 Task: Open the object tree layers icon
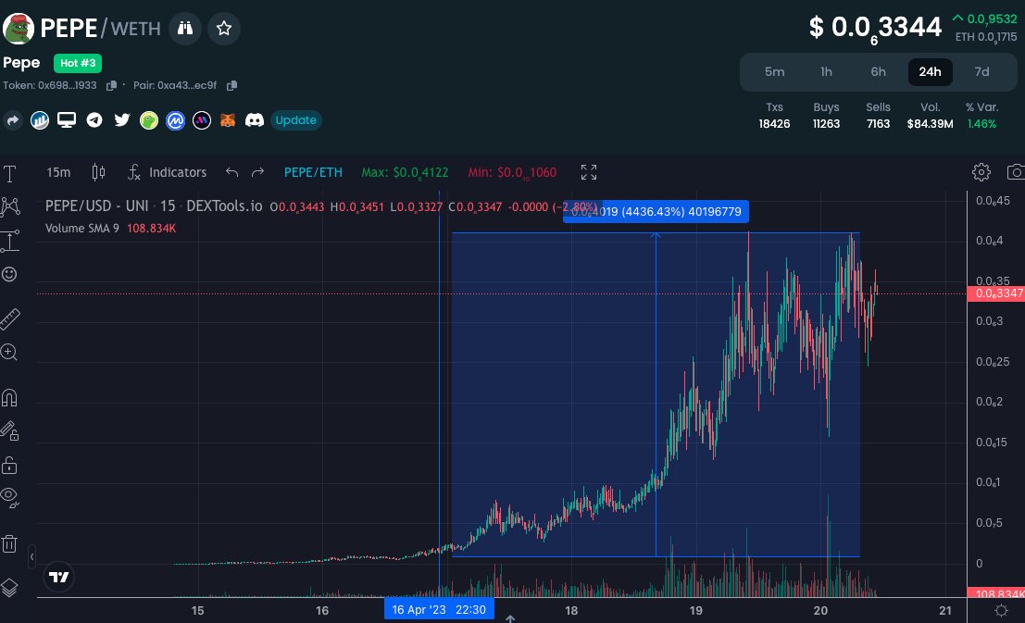click(x=9, y=588)
